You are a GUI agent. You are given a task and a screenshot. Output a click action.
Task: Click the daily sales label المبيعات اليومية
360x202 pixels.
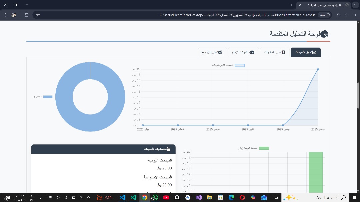(160, 160)
